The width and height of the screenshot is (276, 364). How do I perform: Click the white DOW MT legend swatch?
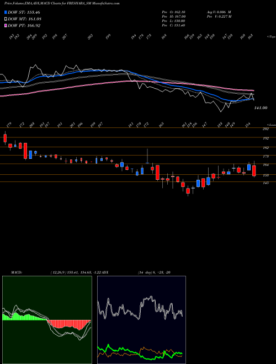tap(6, 19)
